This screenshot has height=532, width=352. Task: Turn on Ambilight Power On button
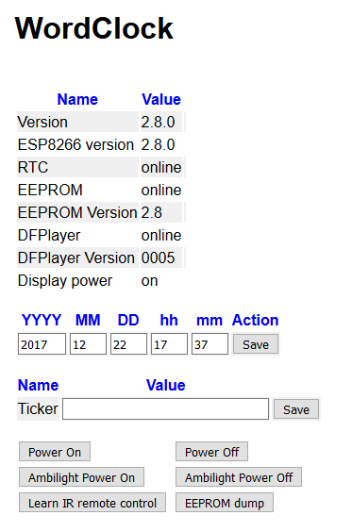pos(81,477)
